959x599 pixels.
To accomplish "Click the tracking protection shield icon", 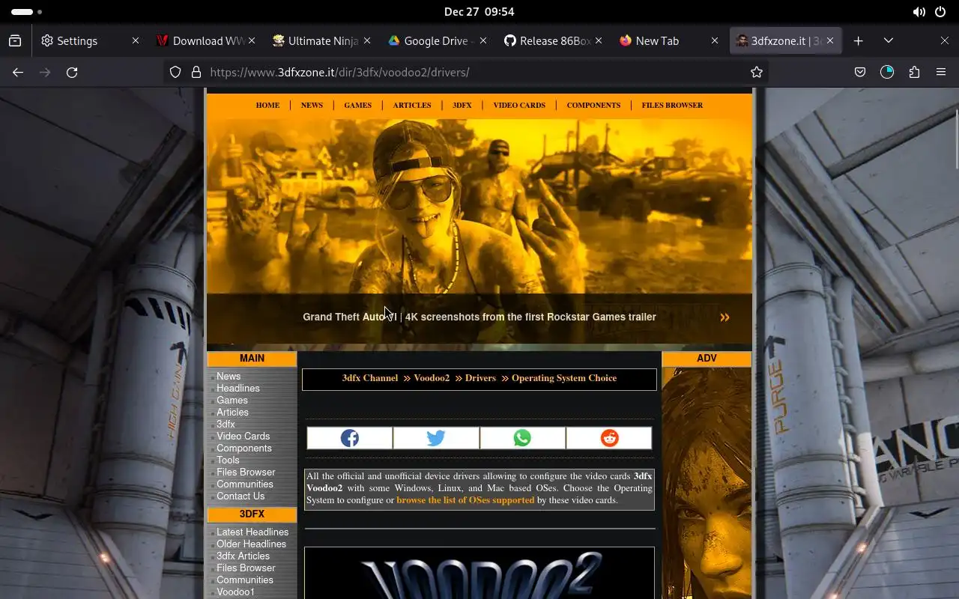I will coord(175,72).
